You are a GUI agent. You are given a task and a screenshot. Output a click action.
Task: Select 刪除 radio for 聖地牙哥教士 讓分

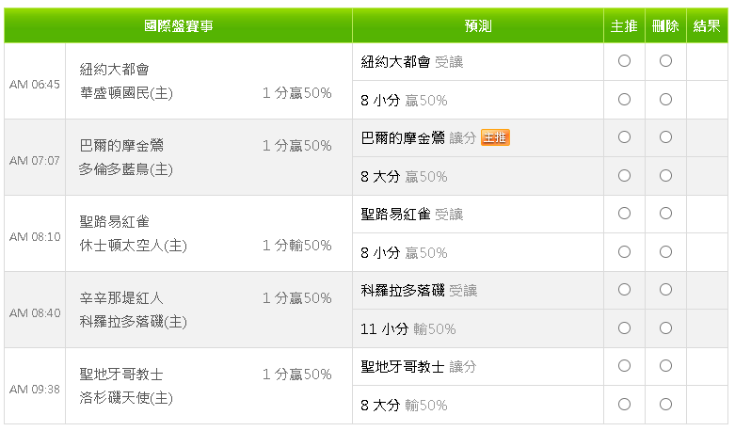point(665,366)
